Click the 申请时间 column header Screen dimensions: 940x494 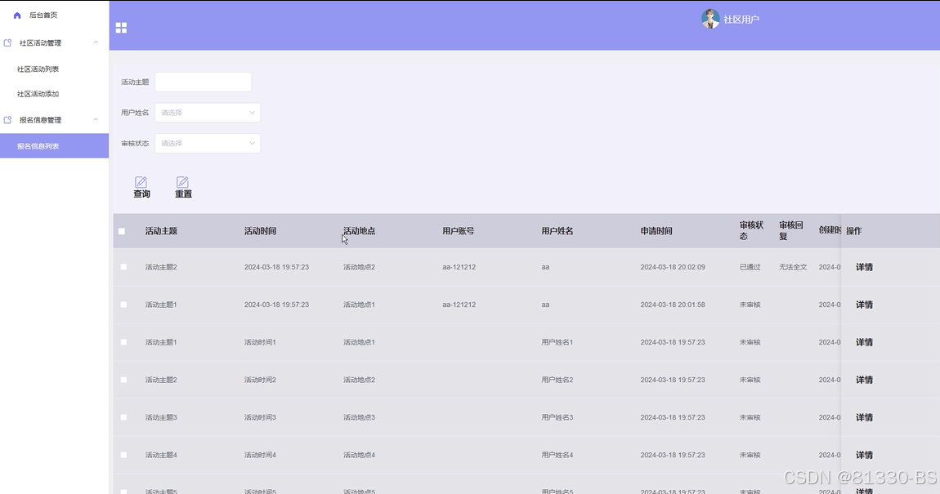click(656, 231)
